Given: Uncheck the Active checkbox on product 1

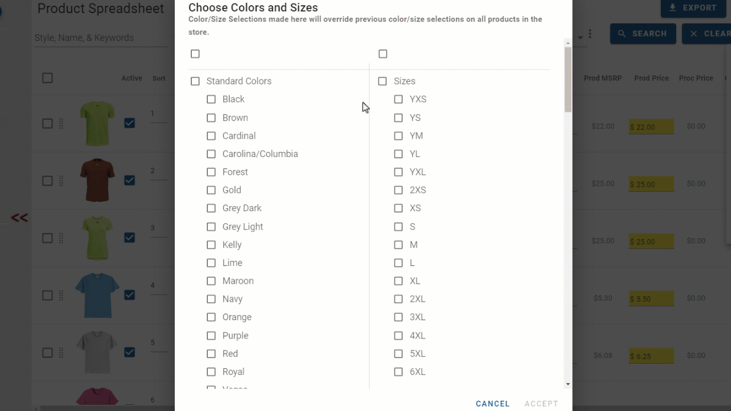Looking at the screenshot, I should pos(130,123).
